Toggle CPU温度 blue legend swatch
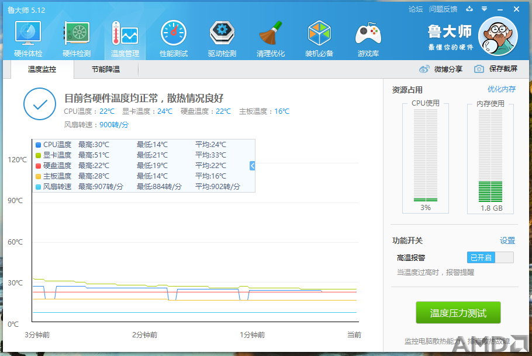532x356 pixels. (x=39, y=145)
